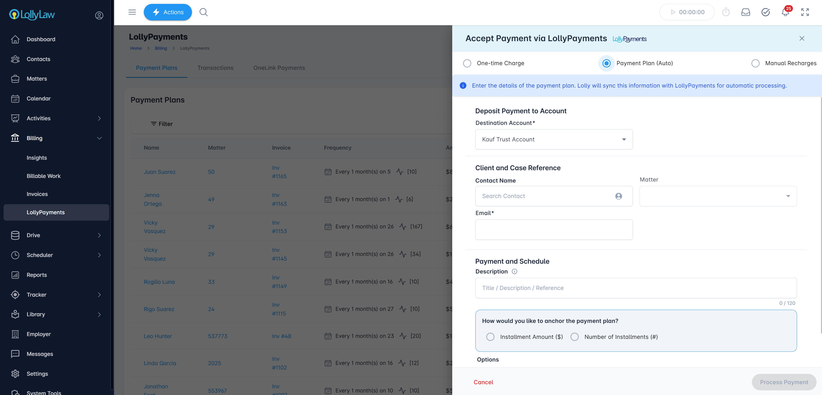Open user profile icon in sidebar
This screenshot has width=822, height=395.
coord(99,15)
